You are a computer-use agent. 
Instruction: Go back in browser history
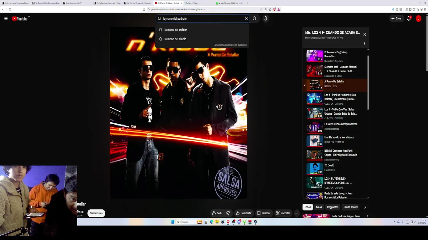(x=3, y=9)
